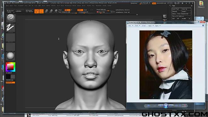Viewport: 208px width, 117px height.
Task: Toggle the M material channel button
Action: [72, 10]
